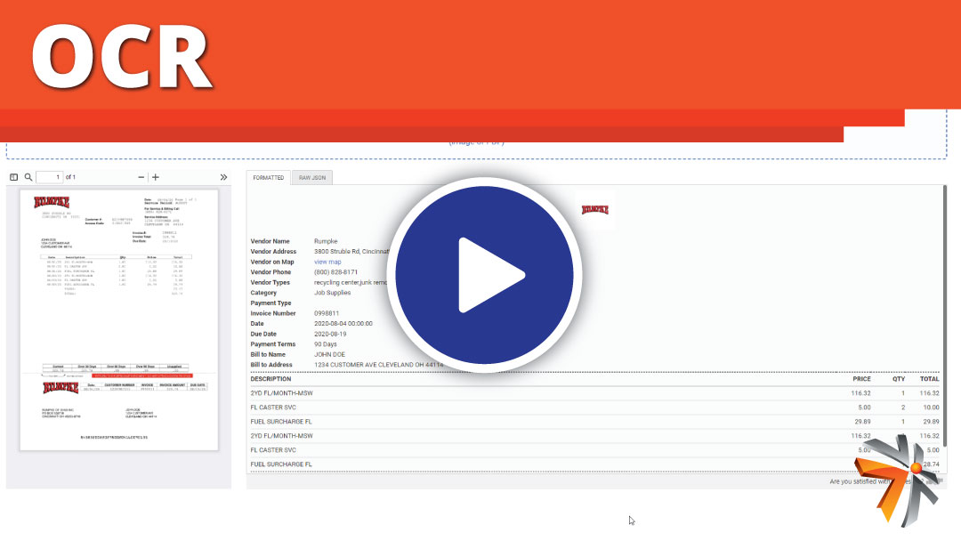961x541 pixels.
Task: Select the 'Rumpke' vendor name value
Action: coord(326,241)
